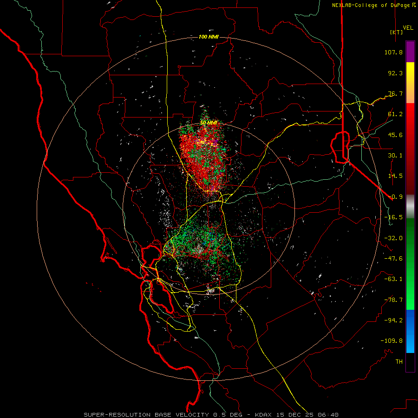Click the 14.5 legend value
Viewport: 418px width, 418px height.
coord(395,176)
